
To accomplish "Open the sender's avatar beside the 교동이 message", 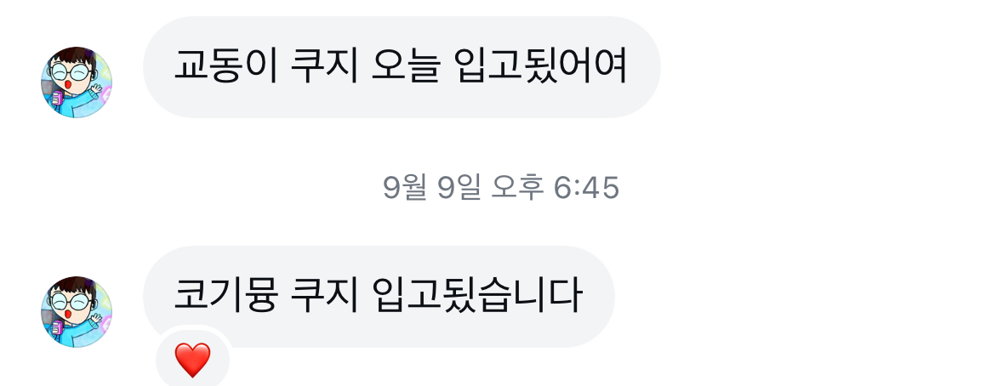I will coord(77,82).
